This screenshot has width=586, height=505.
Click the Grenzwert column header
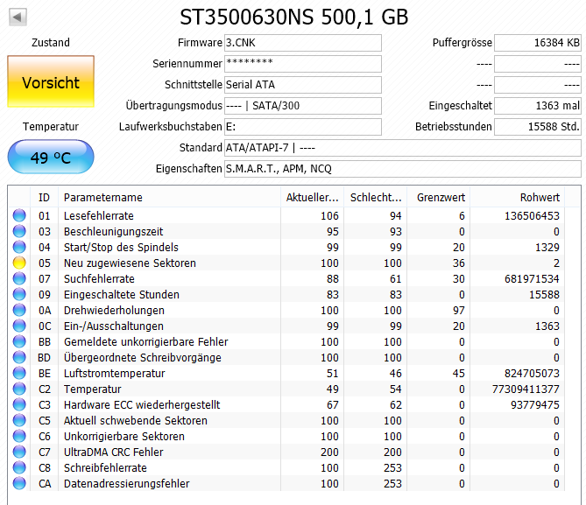point(438,197)
